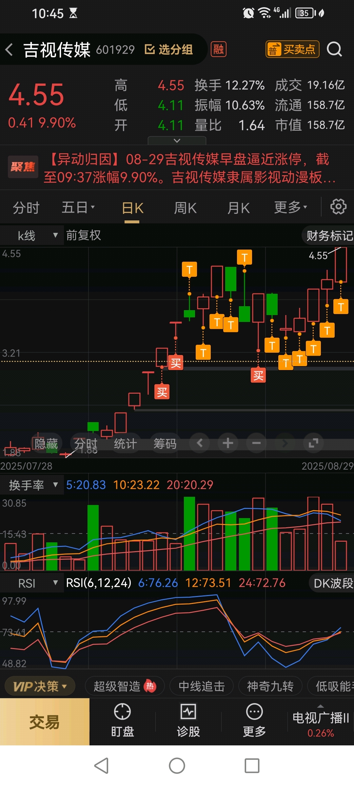This screenshot has width=354, height=786.
Task: Move chart right with arrow button
Action: pos(285,443)
